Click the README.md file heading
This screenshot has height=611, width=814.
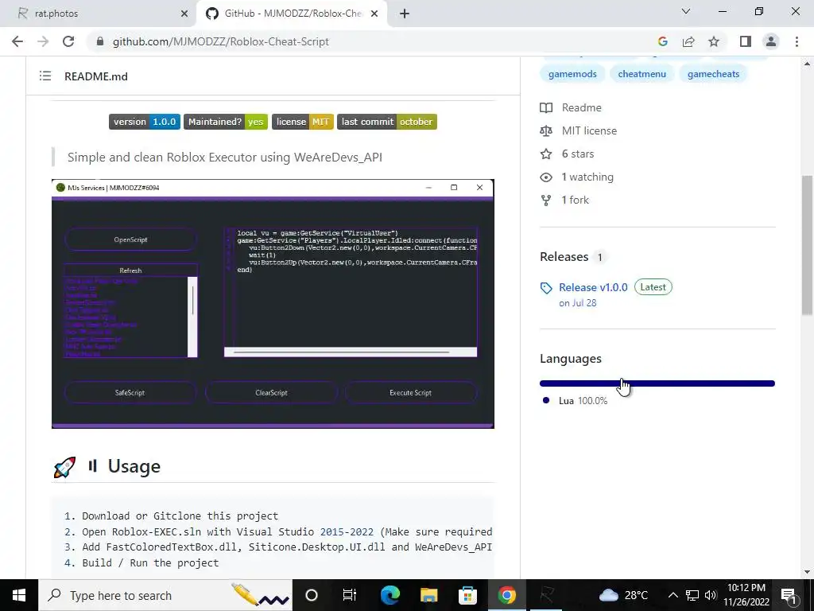[96, 76]
